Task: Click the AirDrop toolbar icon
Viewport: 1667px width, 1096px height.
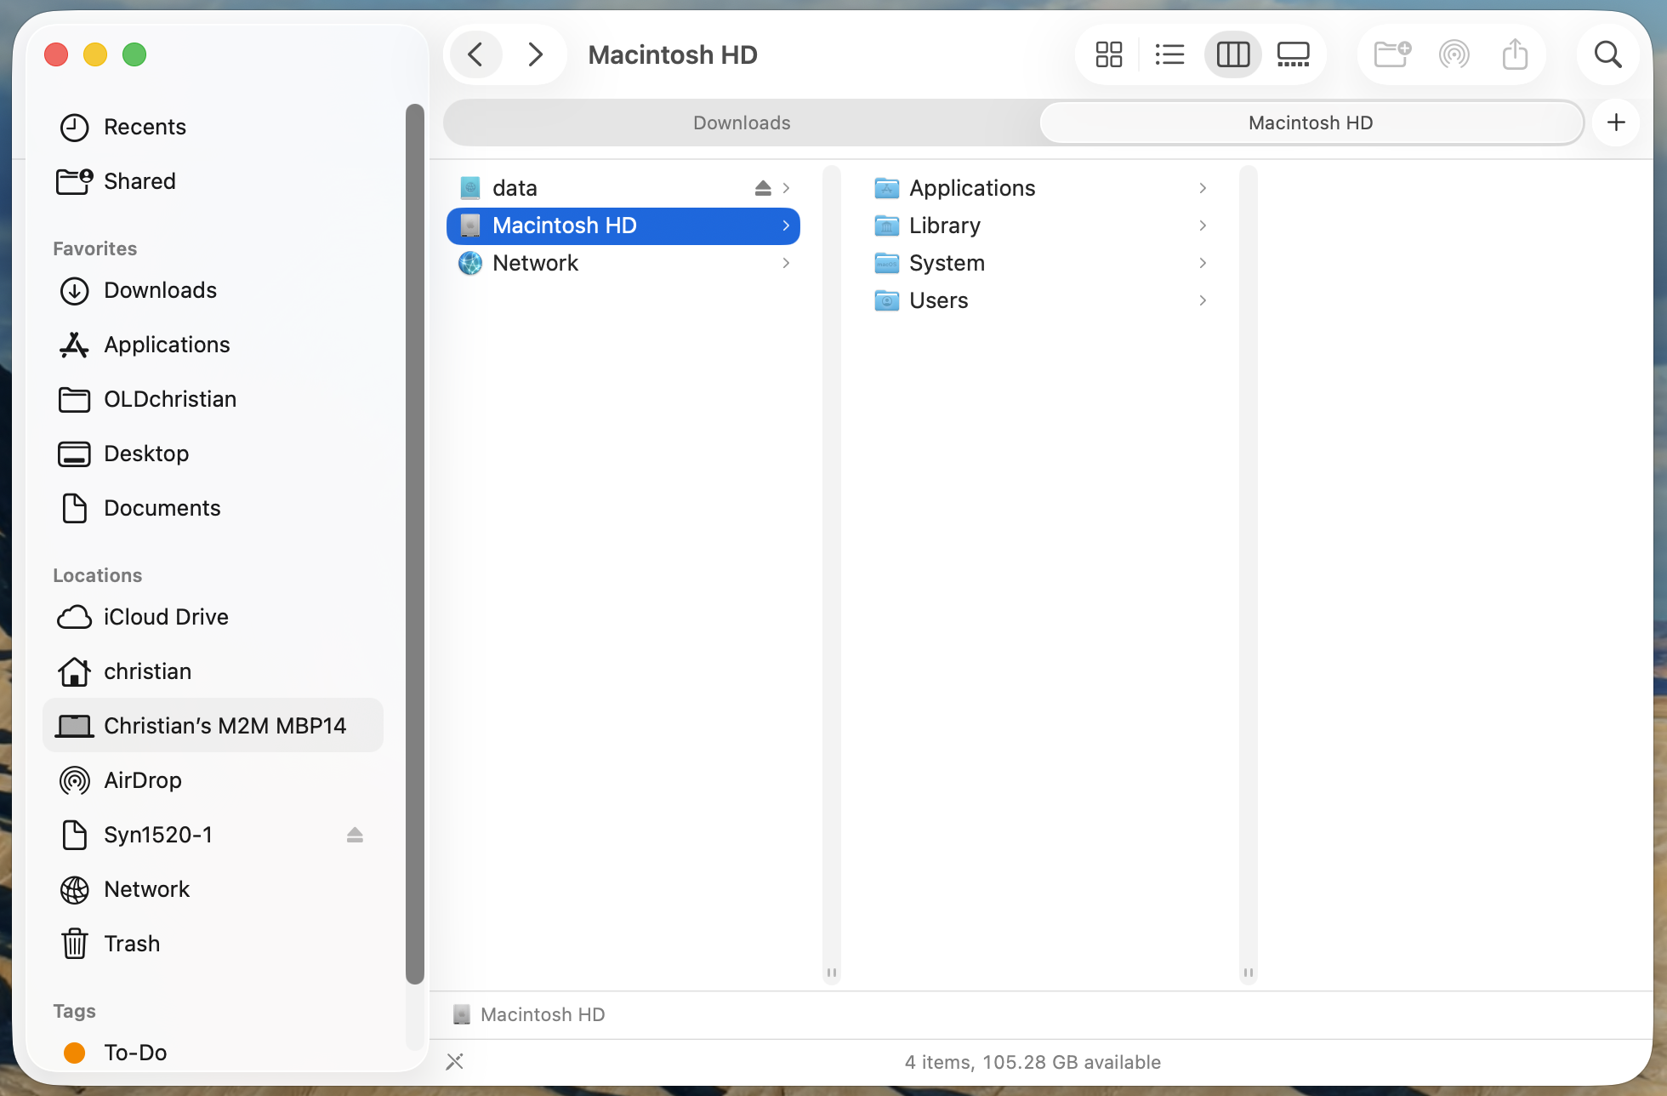Action: pos(1454,55)
